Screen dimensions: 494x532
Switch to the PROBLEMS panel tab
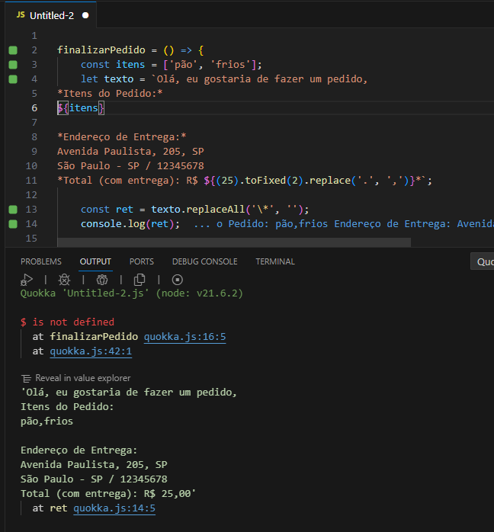point(41,261)
